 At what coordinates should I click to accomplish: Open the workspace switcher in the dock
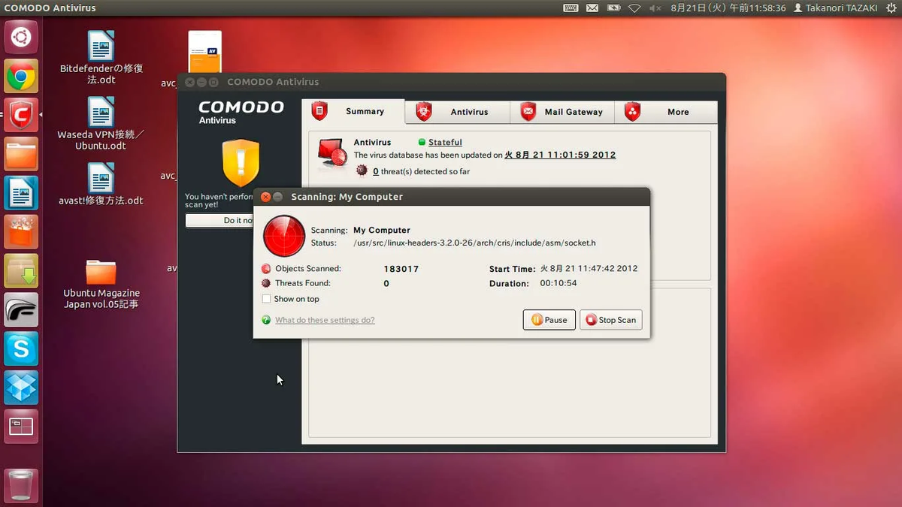[x=21, y=427]
